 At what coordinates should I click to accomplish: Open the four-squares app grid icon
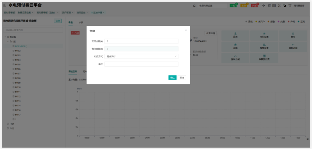pyautogui.click(x=269, y=6)
